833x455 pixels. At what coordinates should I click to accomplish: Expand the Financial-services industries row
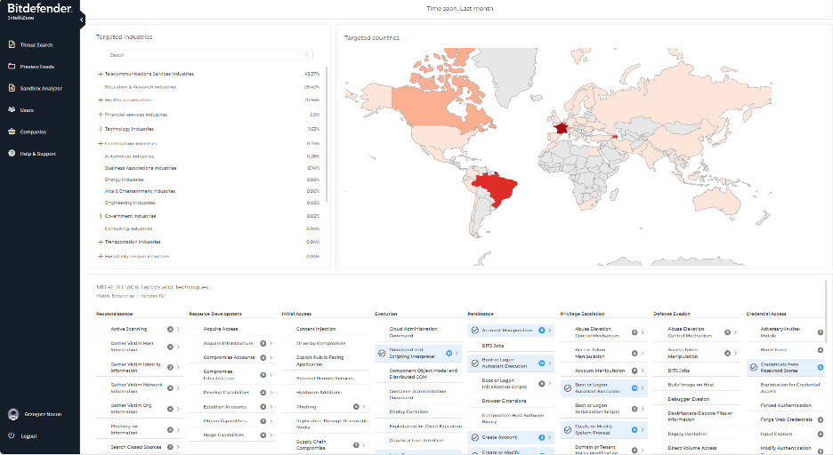[101, 115]
